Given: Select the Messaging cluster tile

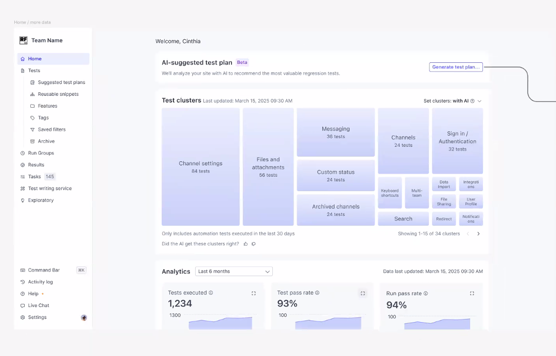Looking at the screenshot, I should tap(336, 132).
